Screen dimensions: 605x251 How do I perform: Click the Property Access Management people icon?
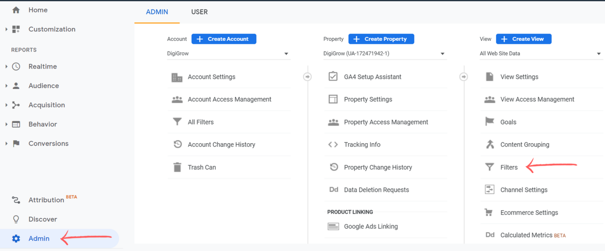point(333,122)
